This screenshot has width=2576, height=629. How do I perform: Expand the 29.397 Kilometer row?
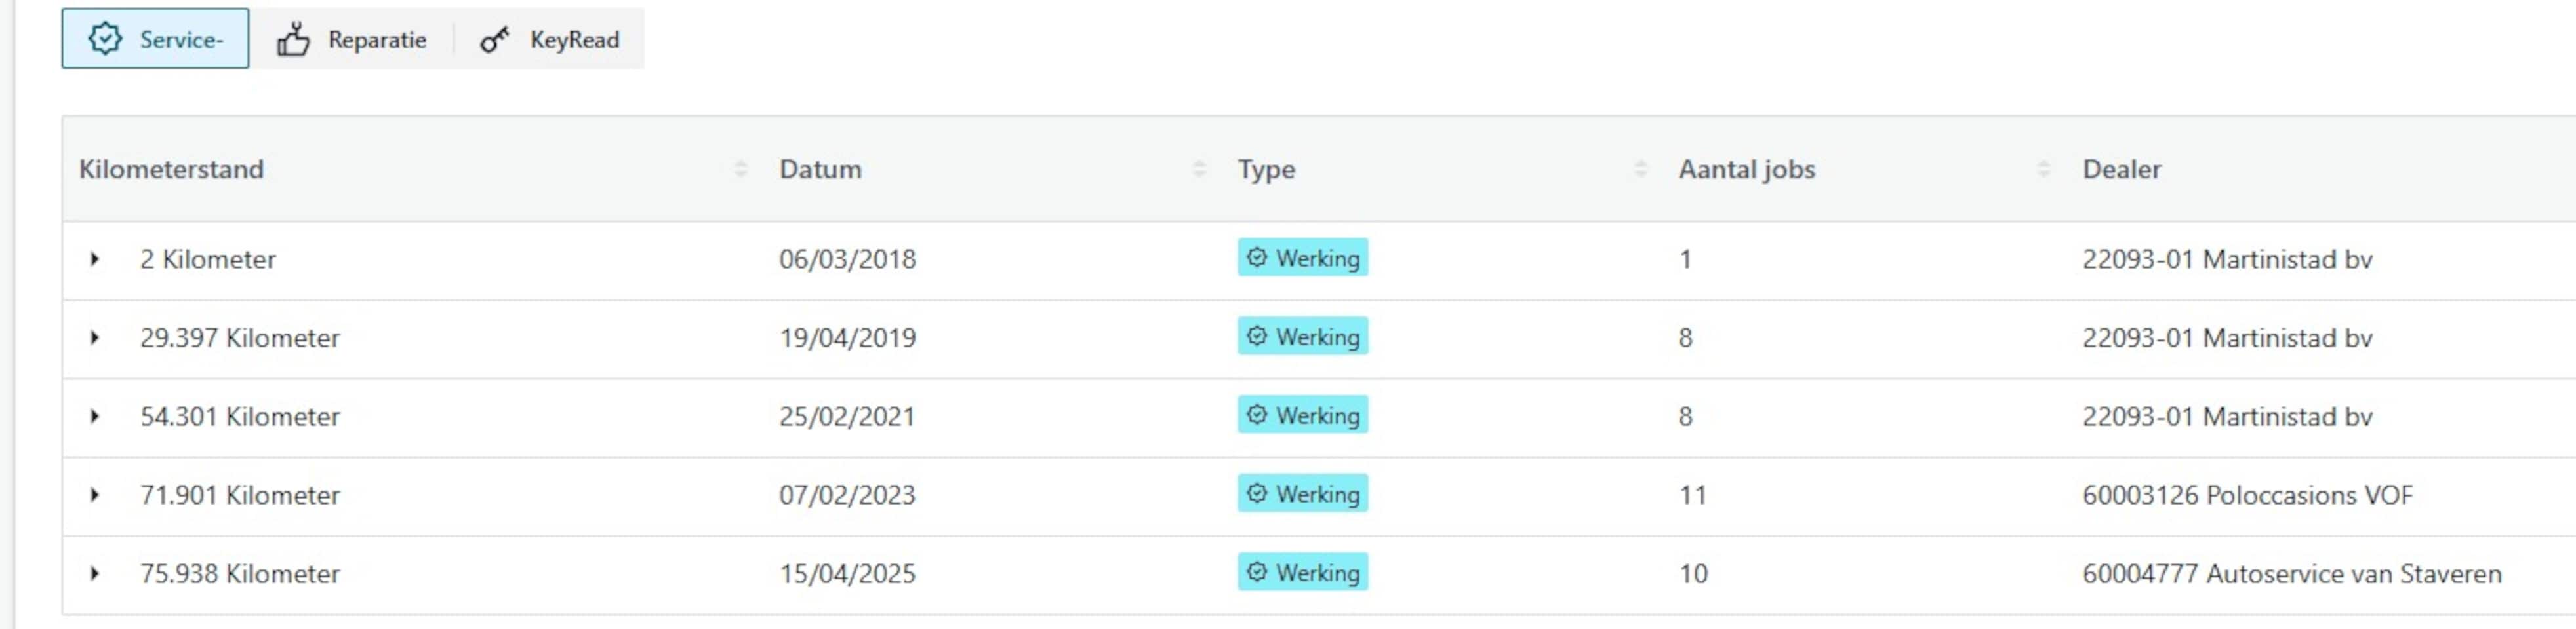click(x=94, y=337)
